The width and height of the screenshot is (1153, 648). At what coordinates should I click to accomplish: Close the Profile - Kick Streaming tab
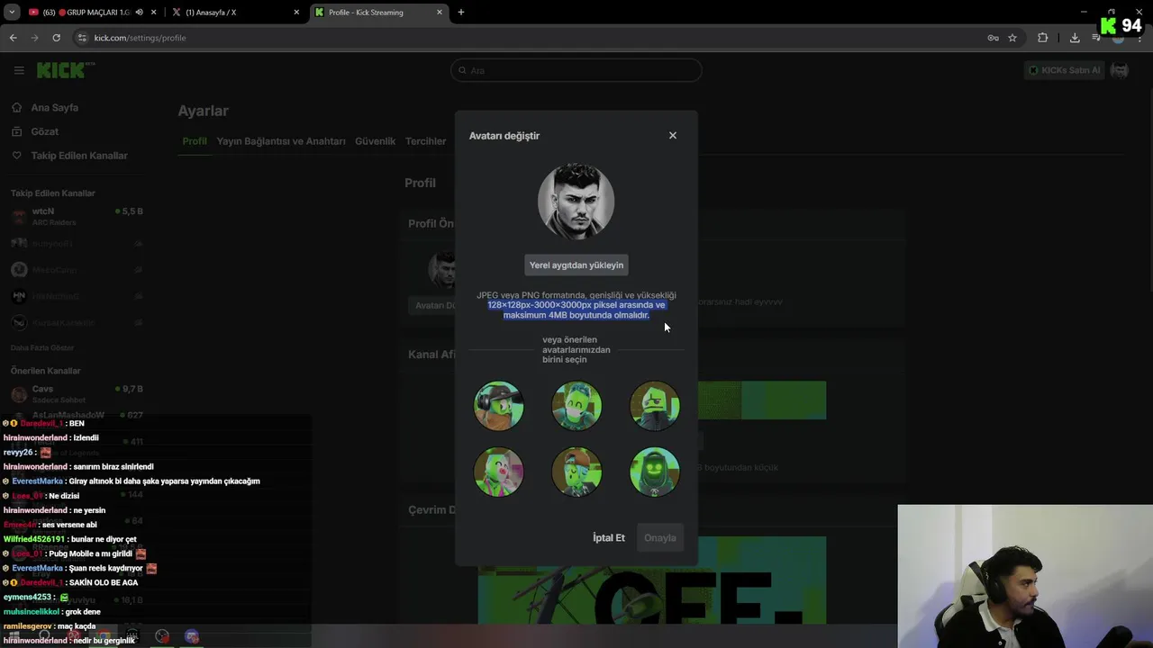(x=440, y=13)
